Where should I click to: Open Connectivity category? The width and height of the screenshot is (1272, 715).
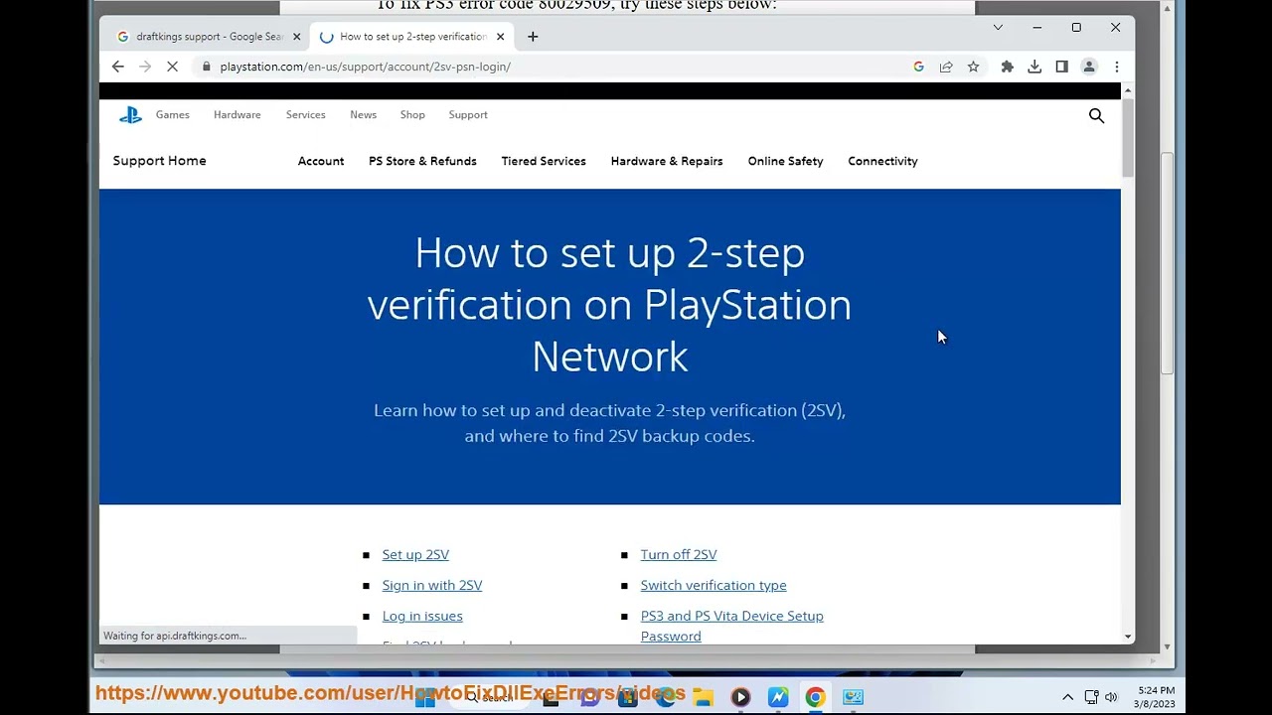[882, 161]
